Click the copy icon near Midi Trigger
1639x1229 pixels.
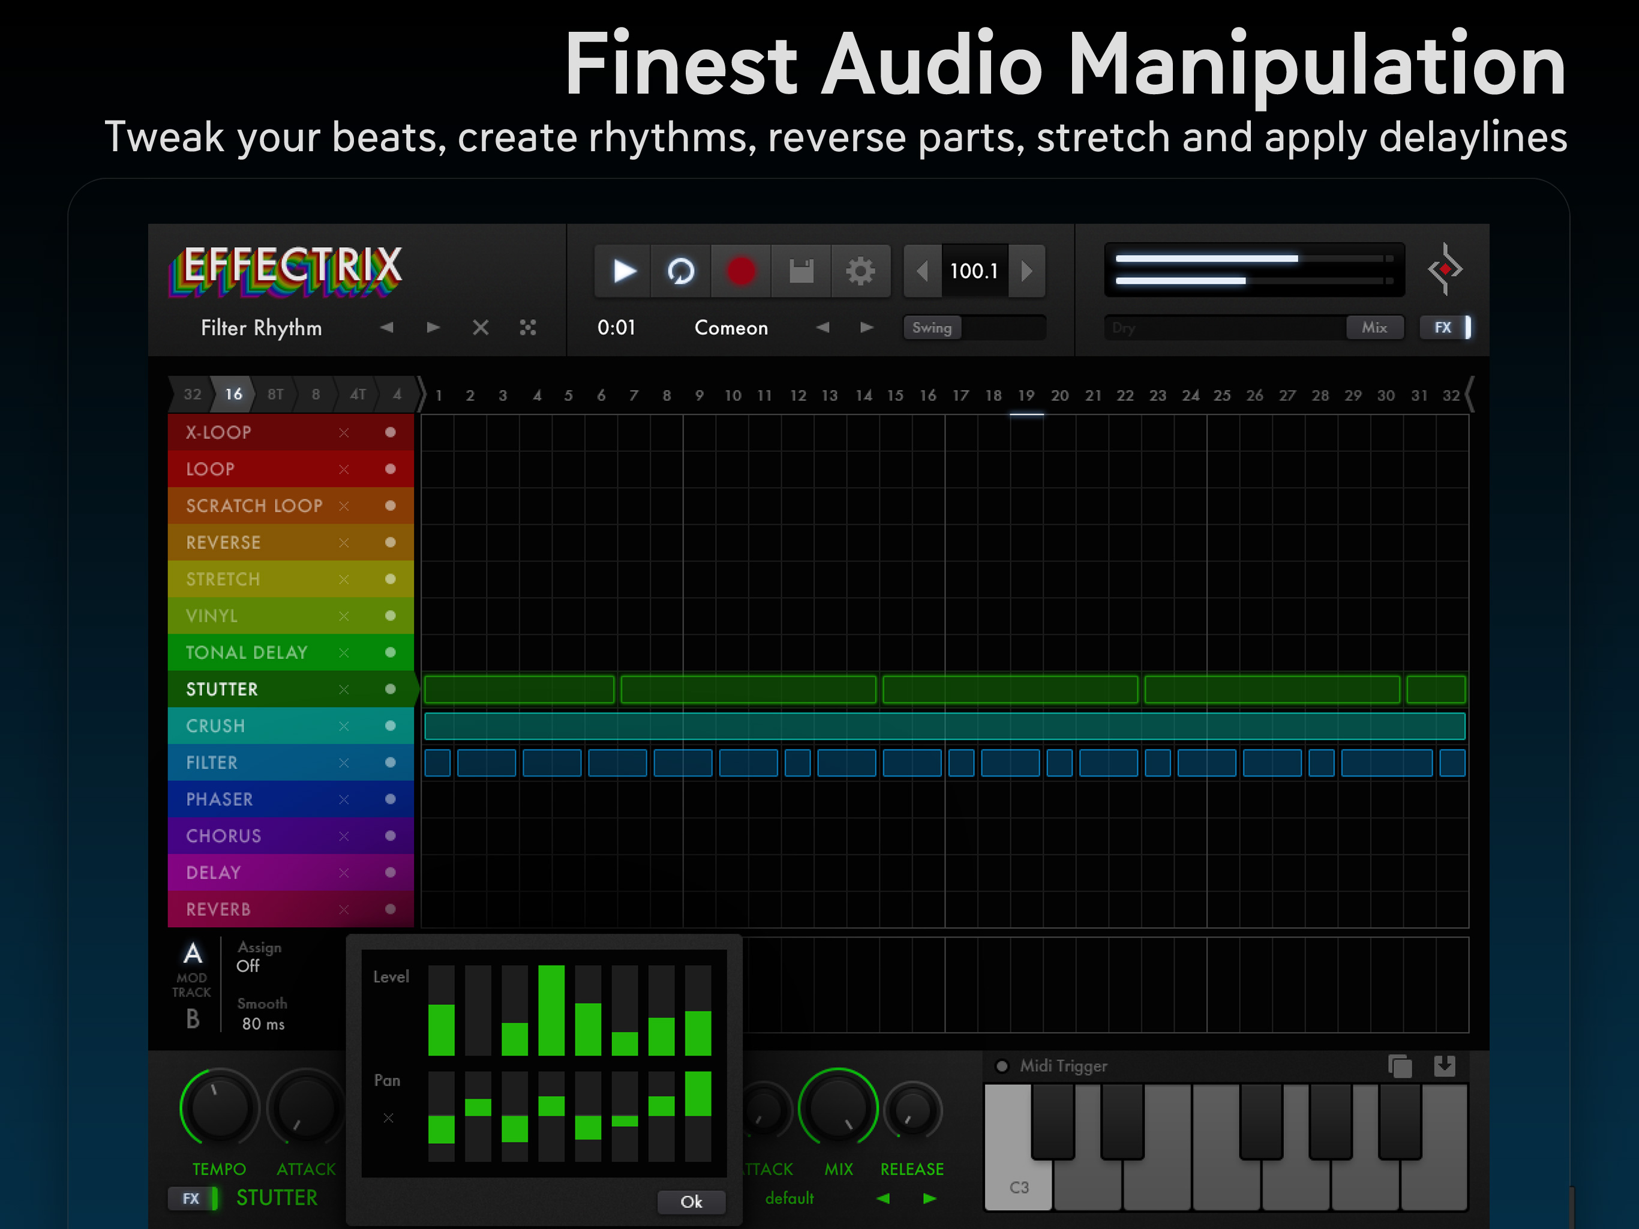pos(1399,1066)
